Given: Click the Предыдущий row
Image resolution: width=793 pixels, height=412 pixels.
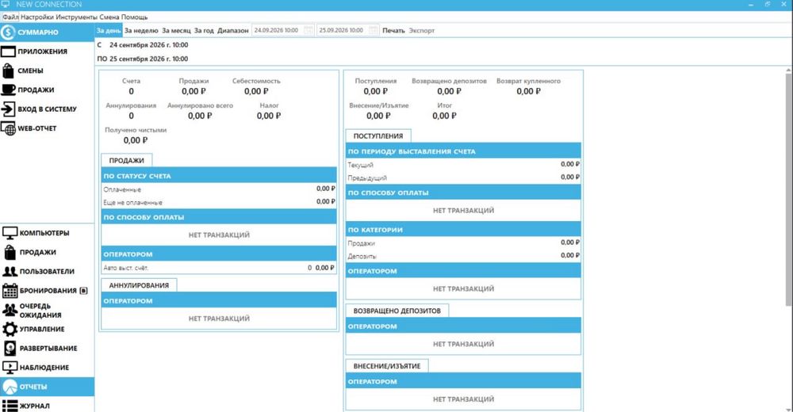Looking at the screenshot, I should tap(463, 177).
